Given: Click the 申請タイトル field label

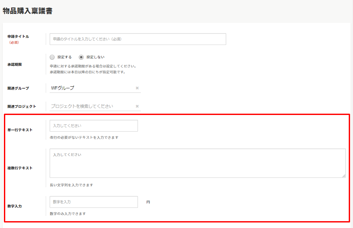Looking at the screenshot, I should pyautogui.click(x=18, y=36).
